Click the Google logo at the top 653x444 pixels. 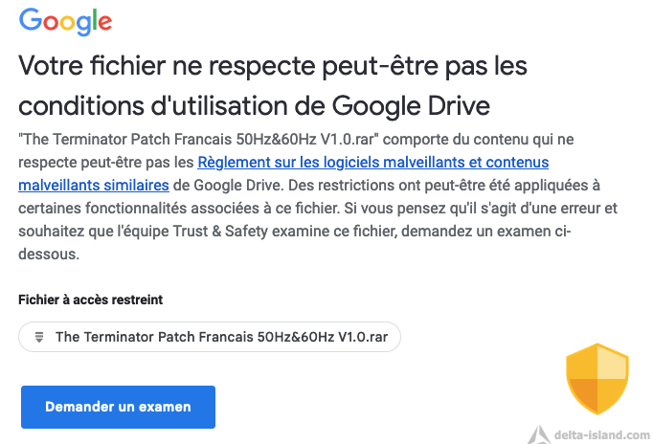(x=65, y=22)
